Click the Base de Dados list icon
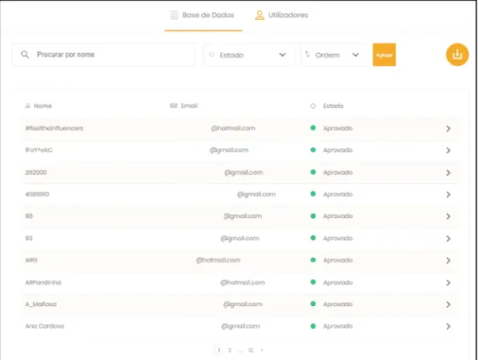478x360 pixels. click(x=174, y=15)
